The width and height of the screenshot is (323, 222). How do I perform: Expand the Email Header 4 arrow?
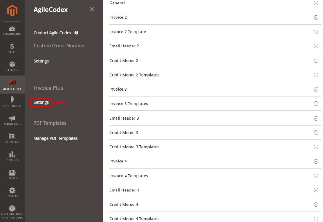click(x=316, y=190)
